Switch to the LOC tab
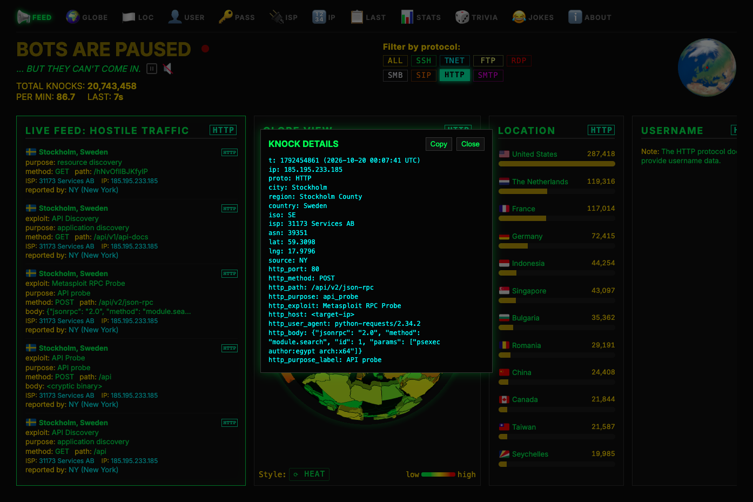The height and width of the screenshot is (502, 753). coord(138,17)
